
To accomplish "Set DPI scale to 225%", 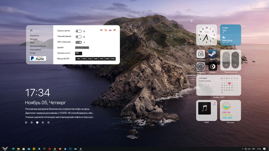I will (113, 59).
